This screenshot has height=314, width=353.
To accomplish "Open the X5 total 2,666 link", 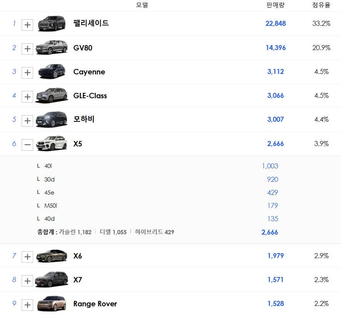I will 276,232.
